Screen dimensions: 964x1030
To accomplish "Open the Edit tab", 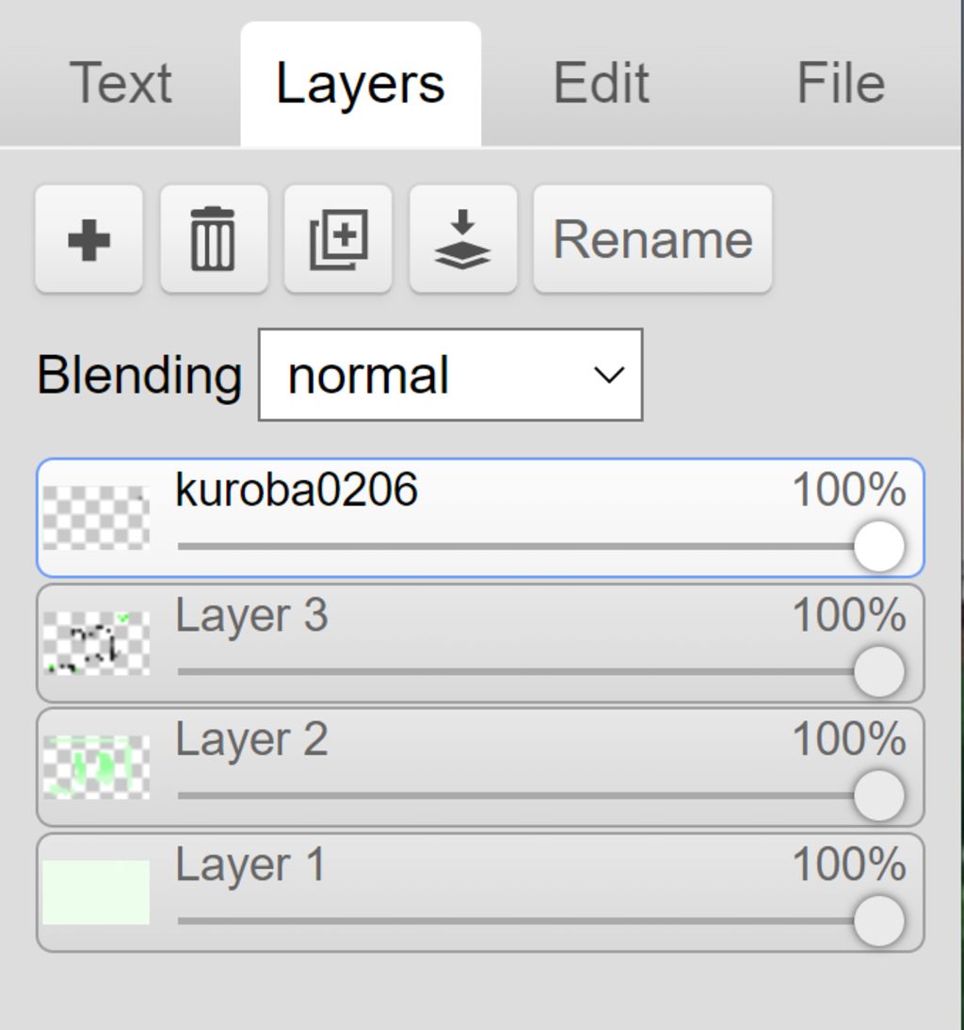I will pyautogui.click(x=601, y=83).
